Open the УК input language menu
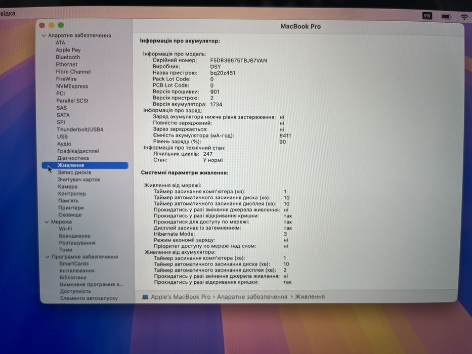The height and width of the screenshot is (354, 472). click(x=427, y=16)
